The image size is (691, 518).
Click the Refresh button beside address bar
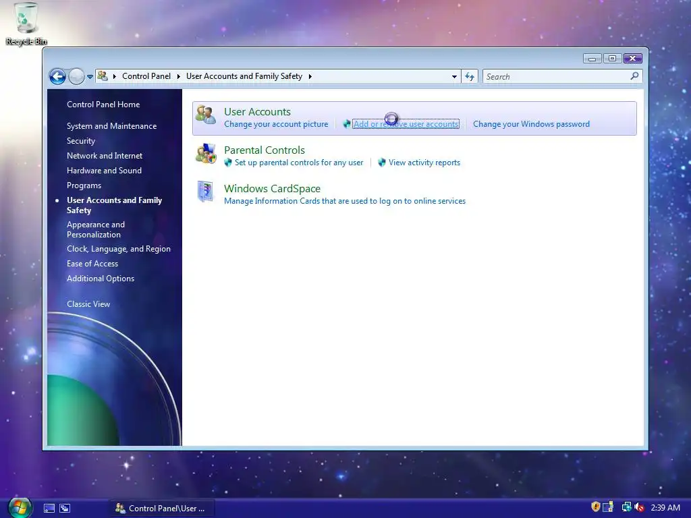(x=470, y=77)
